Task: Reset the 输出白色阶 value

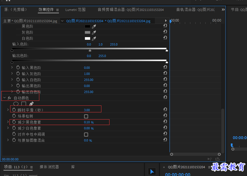Action: pos(165,91)
